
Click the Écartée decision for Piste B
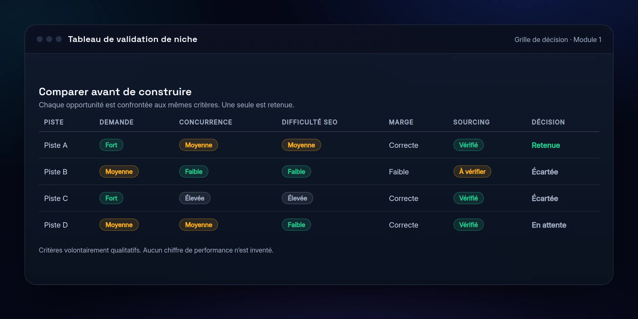click(x=545, y=172)
